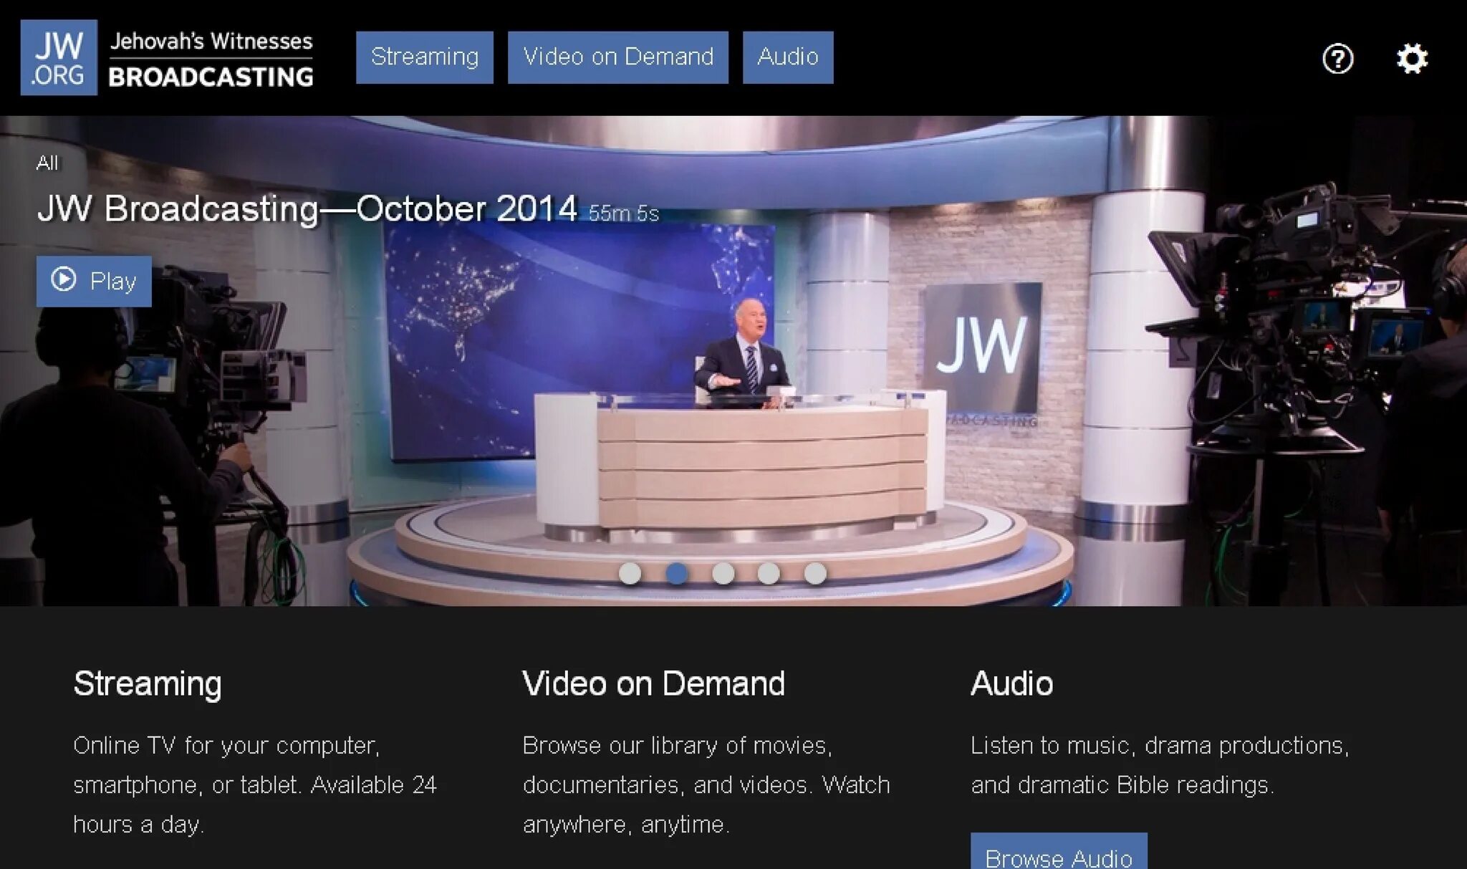Click the JW.ORG logo icon
Image resolution: width=1467 pixels, height=869 pixels.
coord(59,57)
